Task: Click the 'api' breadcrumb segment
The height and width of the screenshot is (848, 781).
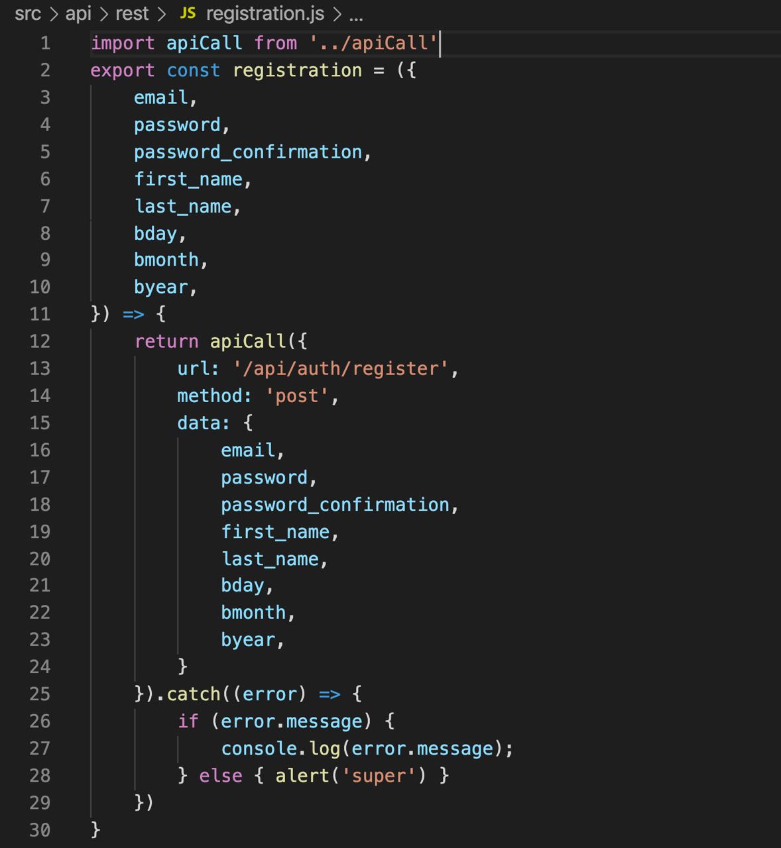Action: pyautogui.click(x=78, y=14)
